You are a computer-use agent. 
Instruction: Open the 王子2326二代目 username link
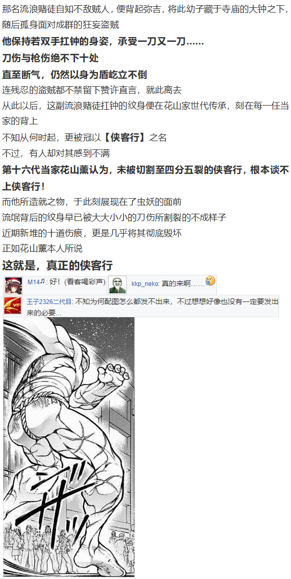tap(50, 302)
